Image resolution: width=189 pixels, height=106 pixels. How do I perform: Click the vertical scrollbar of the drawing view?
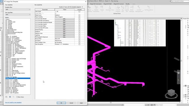coord(181,61)
